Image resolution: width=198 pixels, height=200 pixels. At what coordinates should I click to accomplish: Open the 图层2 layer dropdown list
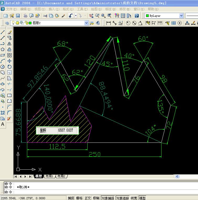click(x=86, y=23)
